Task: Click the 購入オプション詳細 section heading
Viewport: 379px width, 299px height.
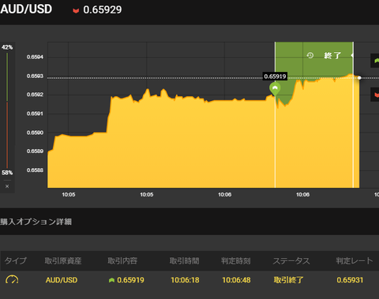Action: tap(36, 222)
